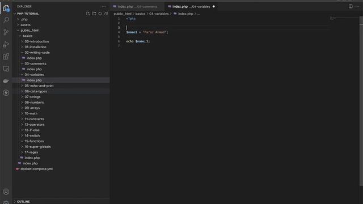Click basics in the breadcrumb
363x204 pixels.
click(140, 14)
